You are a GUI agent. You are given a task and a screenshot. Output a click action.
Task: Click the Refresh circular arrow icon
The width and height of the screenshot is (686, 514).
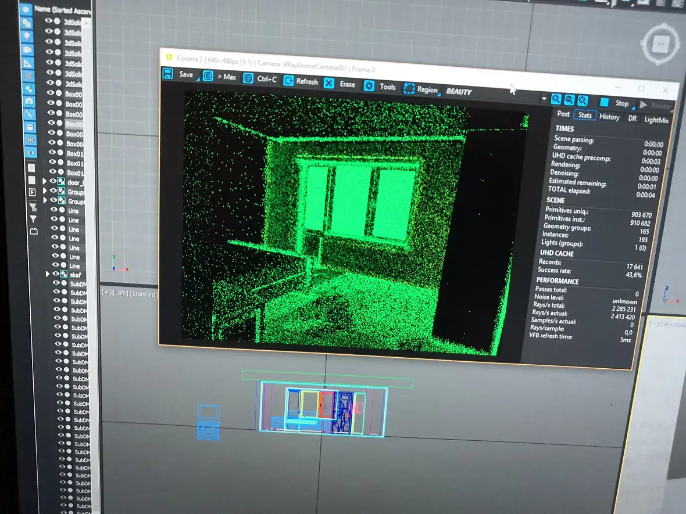coord(288,80)
